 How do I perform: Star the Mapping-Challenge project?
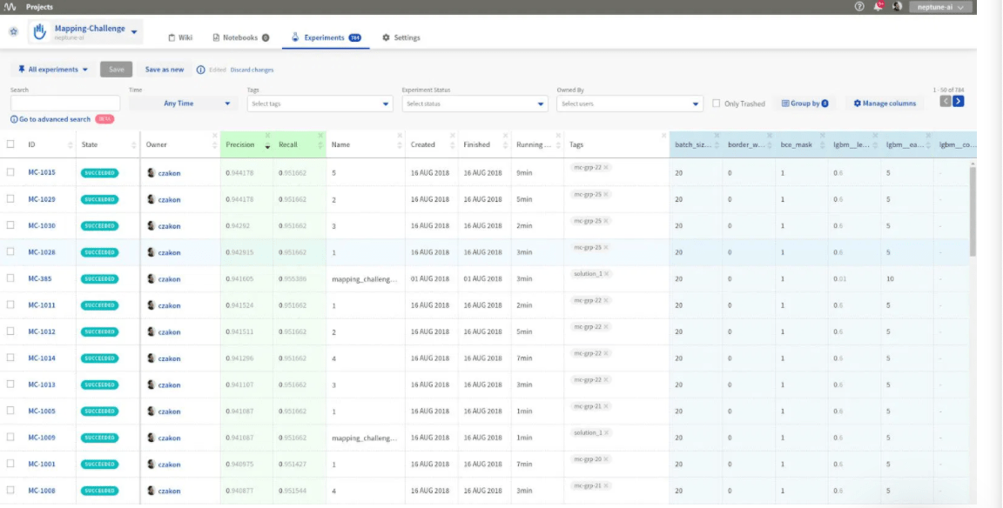pyautogui.click(x=13, y=31)
